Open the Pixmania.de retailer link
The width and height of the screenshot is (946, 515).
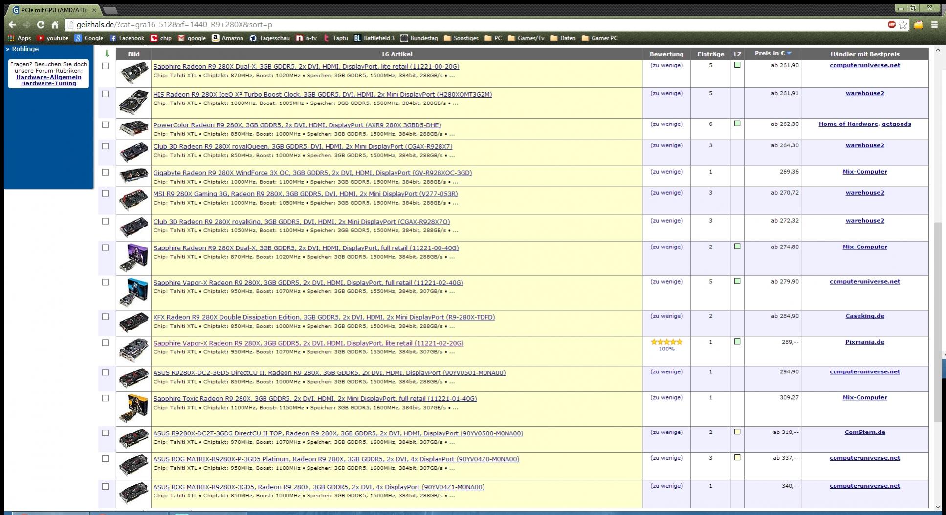pyautogui.click(x=865, y=342)
